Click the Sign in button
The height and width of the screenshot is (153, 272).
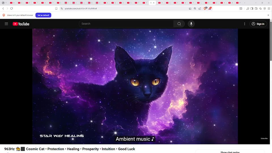[x=258, y=24]
